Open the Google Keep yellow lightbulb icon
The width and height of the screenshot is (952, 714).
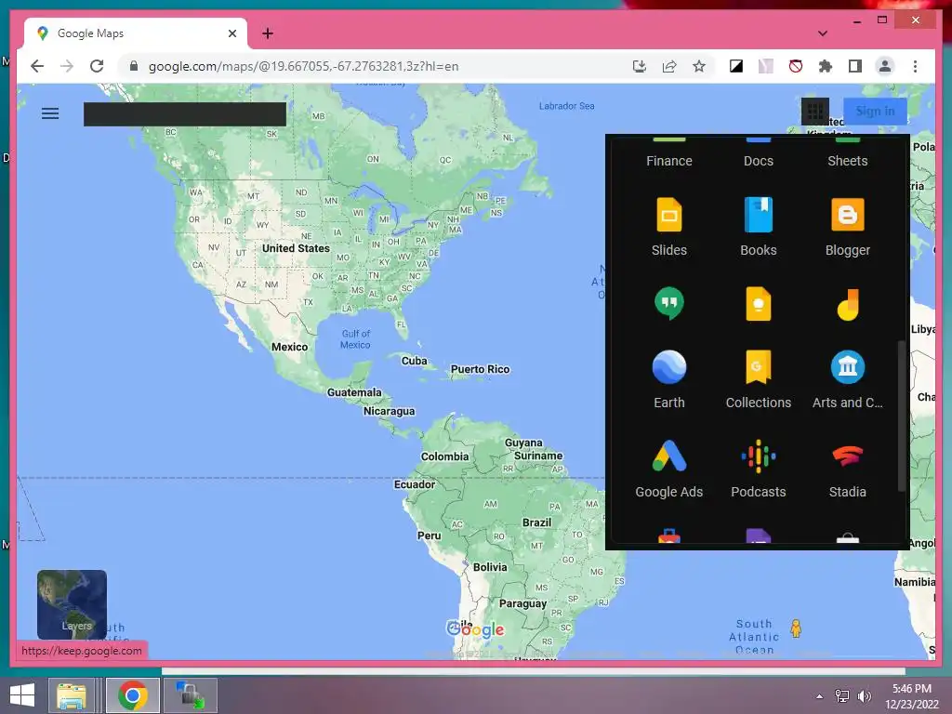[759, 303]
